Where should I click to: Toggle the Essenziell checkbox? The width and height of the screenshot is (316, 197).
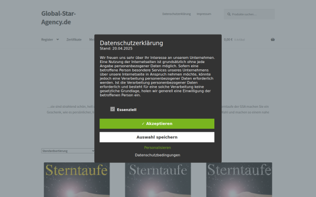[113, 109]
